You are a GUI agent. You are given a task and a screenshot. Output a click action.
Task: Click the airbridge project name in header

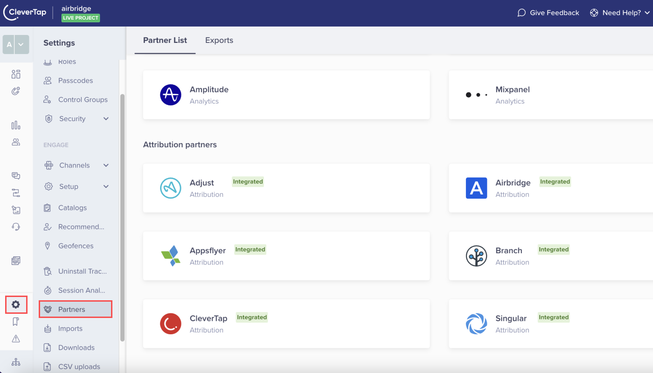(x=76, y=8)
